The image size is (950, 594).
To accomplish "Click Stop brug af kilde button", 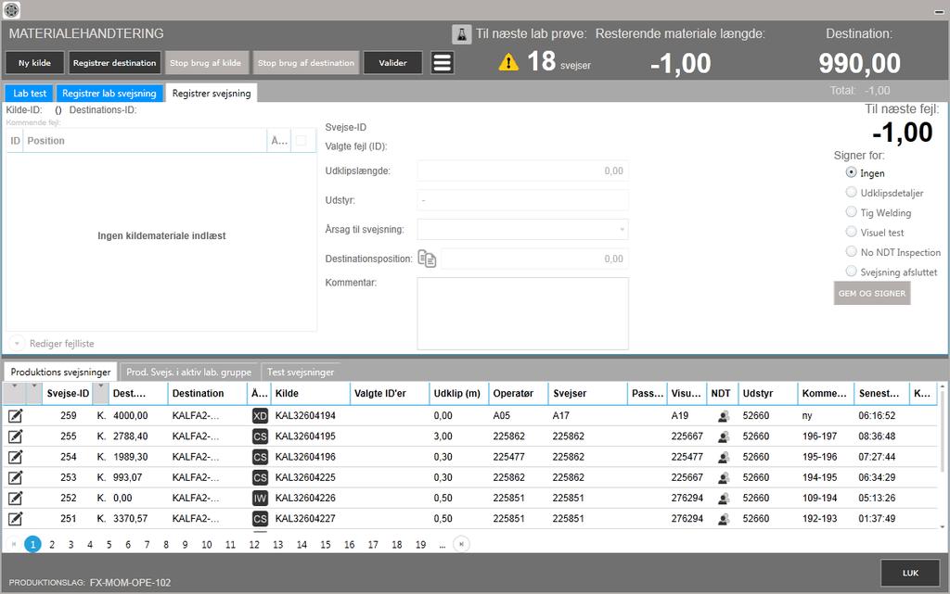I will (x=205, y=62).
